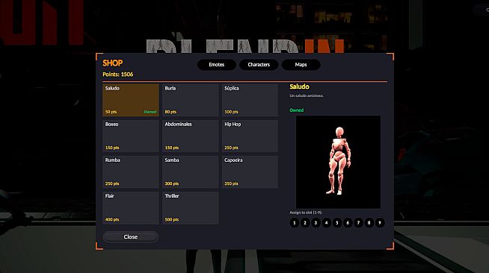Click the 350 pts price on Capoeira
The image size is (489, 273).
[x=231, y=183]
